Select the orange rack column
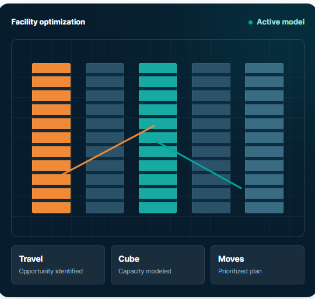 [51, 138]
